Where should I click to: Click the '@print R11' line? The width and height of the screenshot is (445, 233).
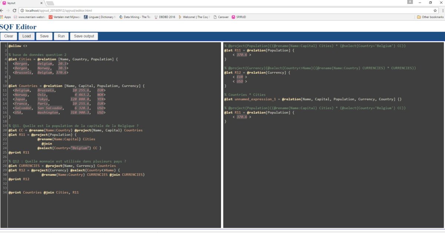click(x=19, y=152)
